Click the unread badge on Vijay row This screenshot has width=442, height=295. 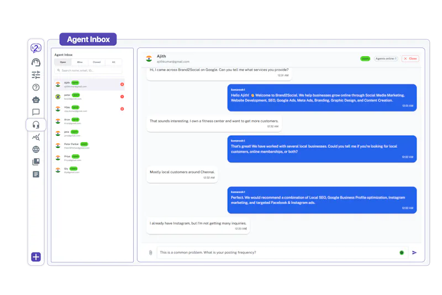coord(122,109)
